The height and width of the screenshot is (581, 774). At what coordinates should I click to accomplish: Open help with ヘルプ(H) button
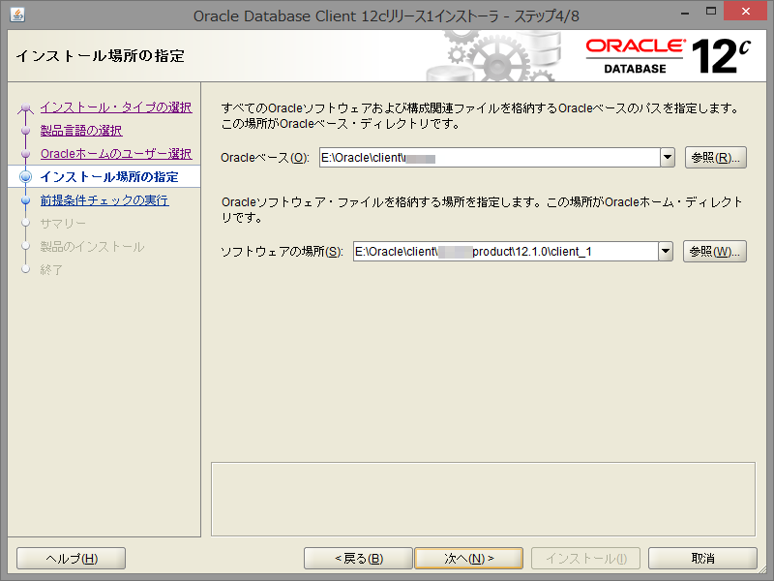tap(71, 559)
